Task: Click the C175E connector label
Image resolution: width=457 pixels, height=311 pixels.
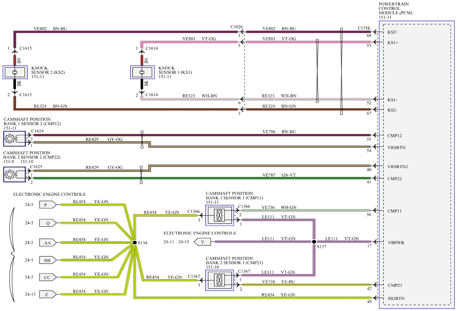Action: coord(364,28)
